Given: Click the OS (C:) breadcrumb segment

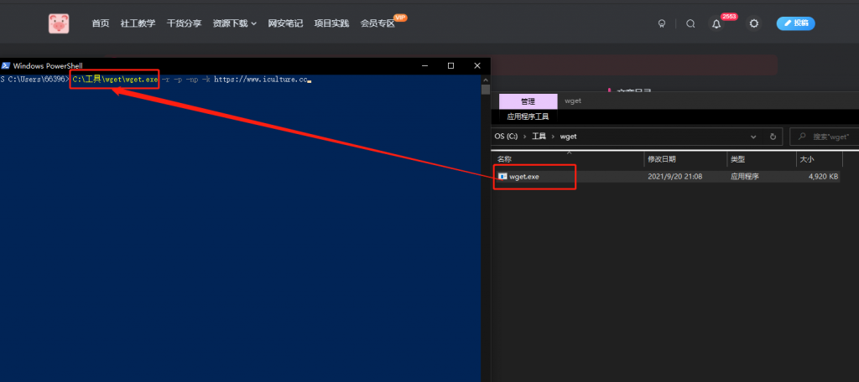Looking at the screenshot, I should click(506, 137).
